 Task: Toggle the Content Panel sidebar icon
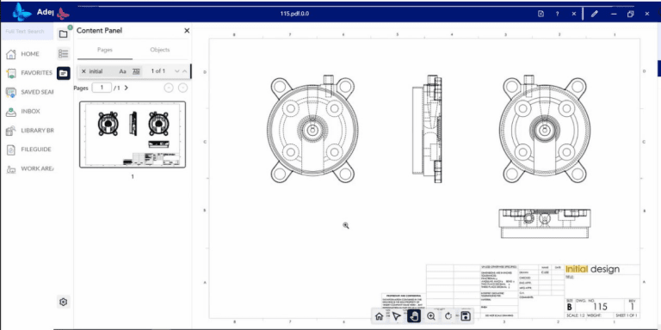(63, 73)
